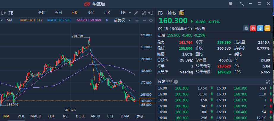
Task: Zoom in chart with plus icon
Action: coord(137,20)
